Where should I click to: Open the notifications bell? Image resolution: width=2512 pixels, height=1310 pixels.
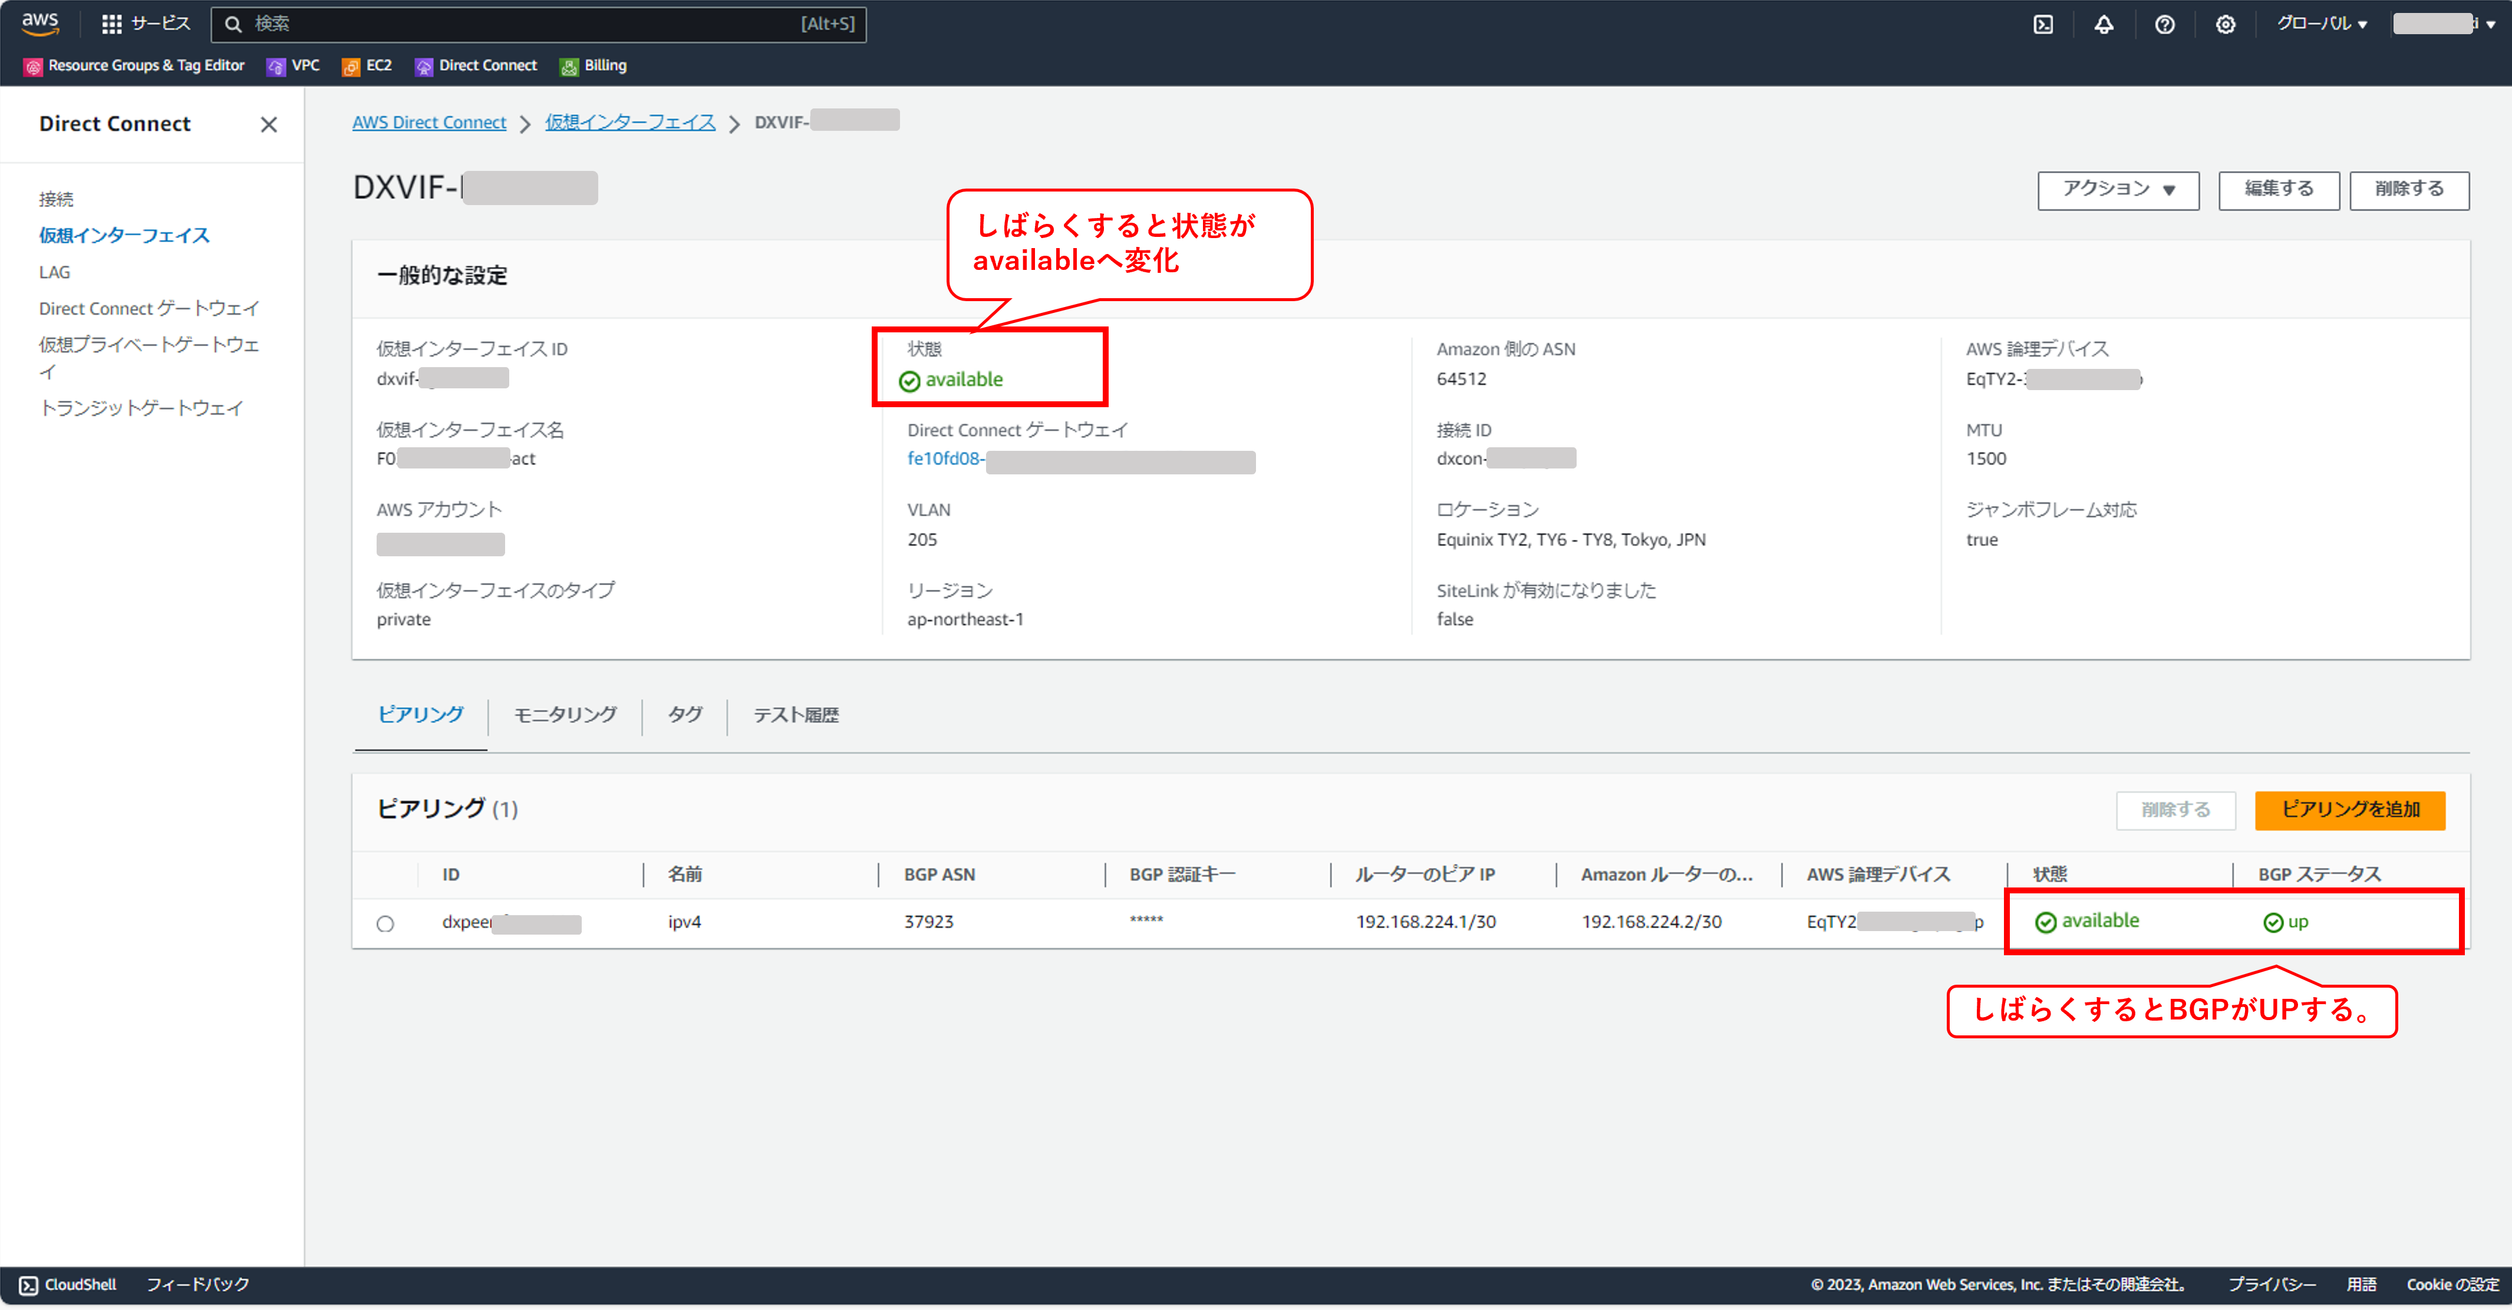pos(2104,24)
